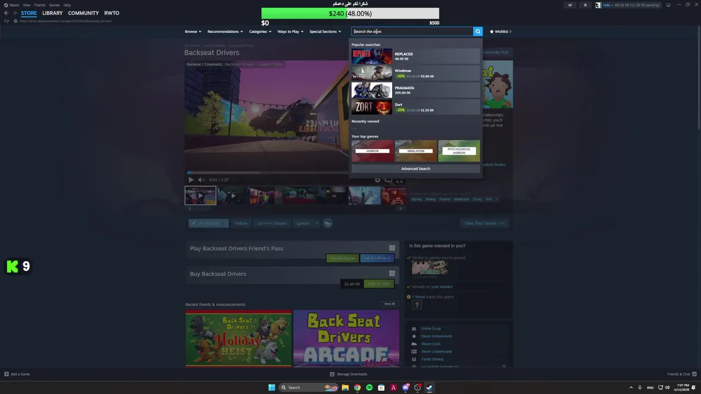Select PRAGMATA search suggestion
Viewport: 701px width, 394px height.
tap(416, 90)
